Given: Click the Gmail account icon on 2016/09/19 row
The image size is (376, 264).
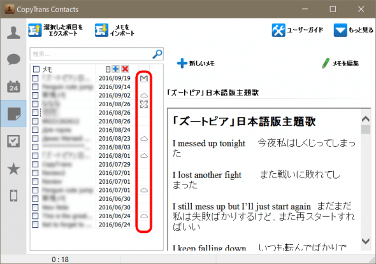Looking at the screenshot, I should 144,78.
